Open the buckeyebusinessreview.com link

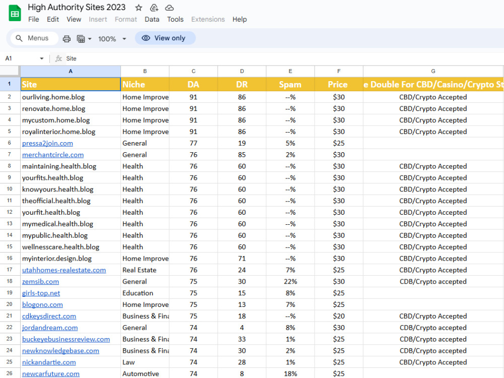pyautogui.click(x=66, y=339)
